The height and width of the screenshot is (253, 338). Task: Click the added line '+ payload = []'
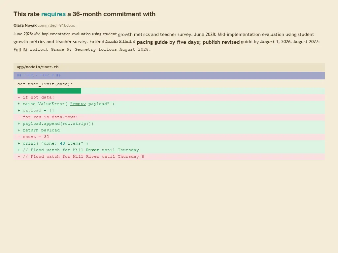pos(169,111)
